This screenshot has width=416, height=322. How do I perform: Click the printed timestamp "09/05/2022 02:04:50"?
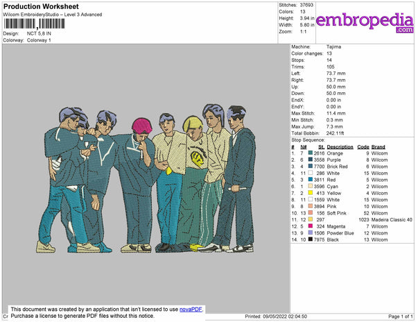[285, 316]
